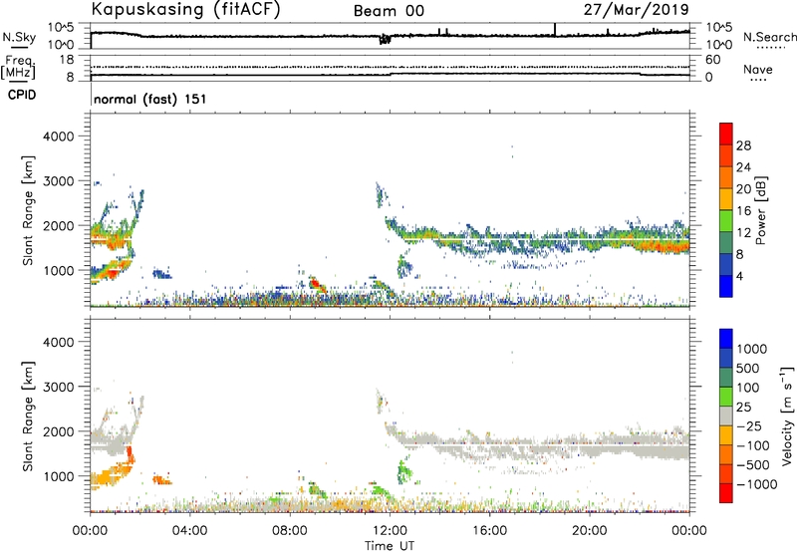Click the '18' frequency axis value
Viewport: 797px width, 552px height.
[67, 60]
